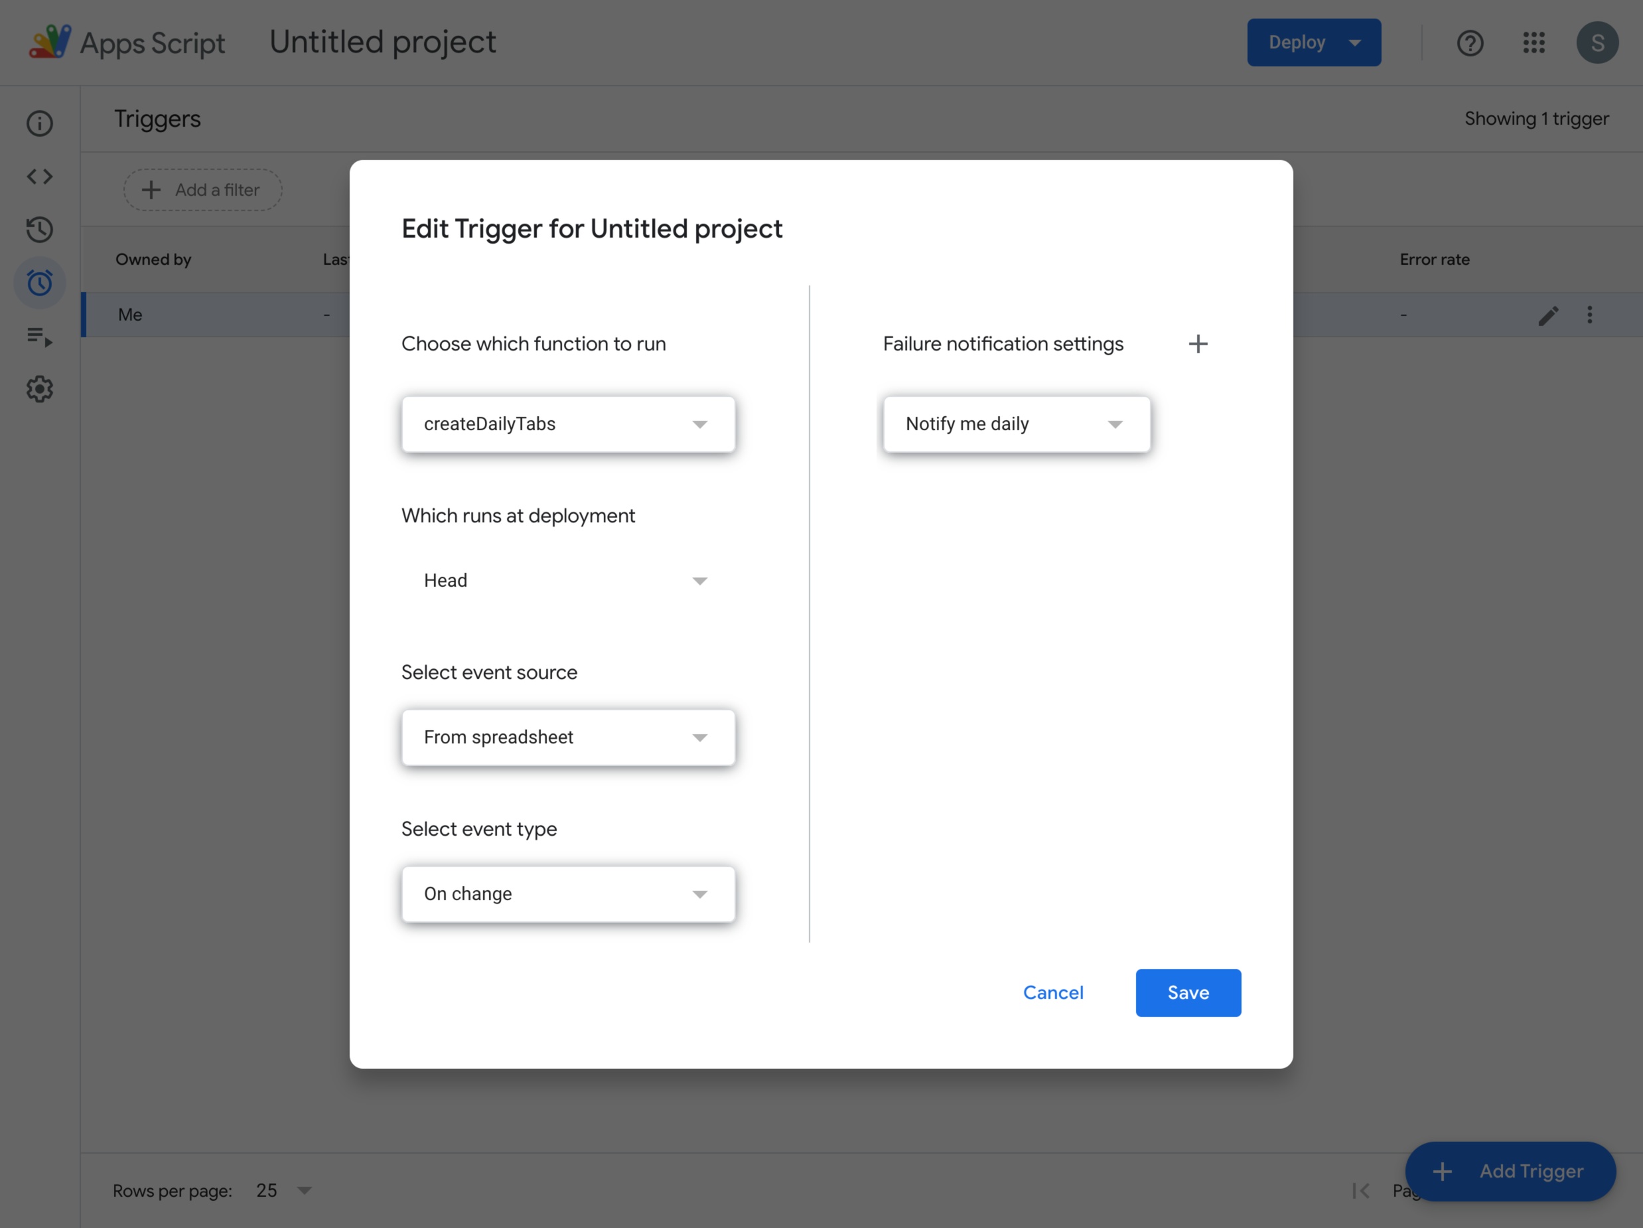Click the Cancel button
The height and width of the screenshot is (1228, 1643).
tap(1052, 993)
